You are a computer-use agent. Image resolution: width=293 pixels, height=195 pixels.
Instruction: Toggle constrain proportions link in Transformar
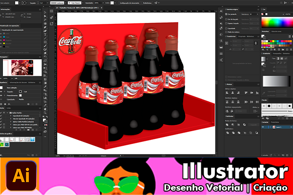tap(255, 43)
